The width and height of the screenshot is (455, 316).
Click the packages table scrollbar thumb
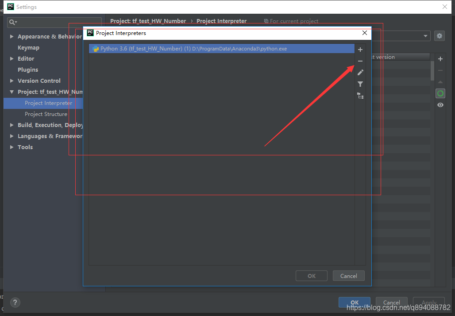tap(432, 71)
